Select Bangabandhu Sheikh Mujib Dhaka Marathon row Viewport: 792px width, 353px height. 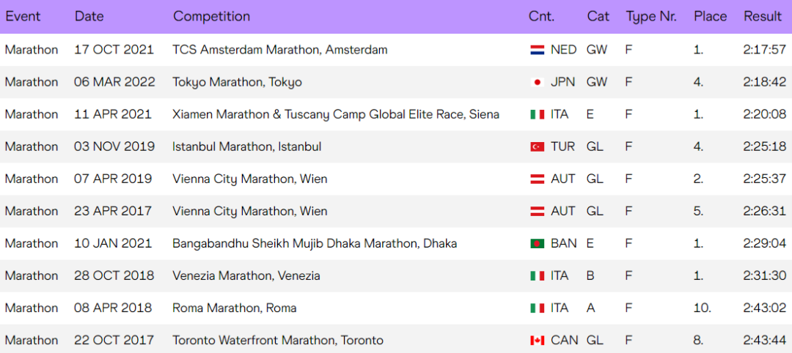pos(396,244)
